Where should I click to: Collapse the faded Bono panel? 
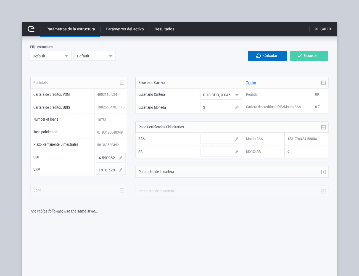pos(122,190)
